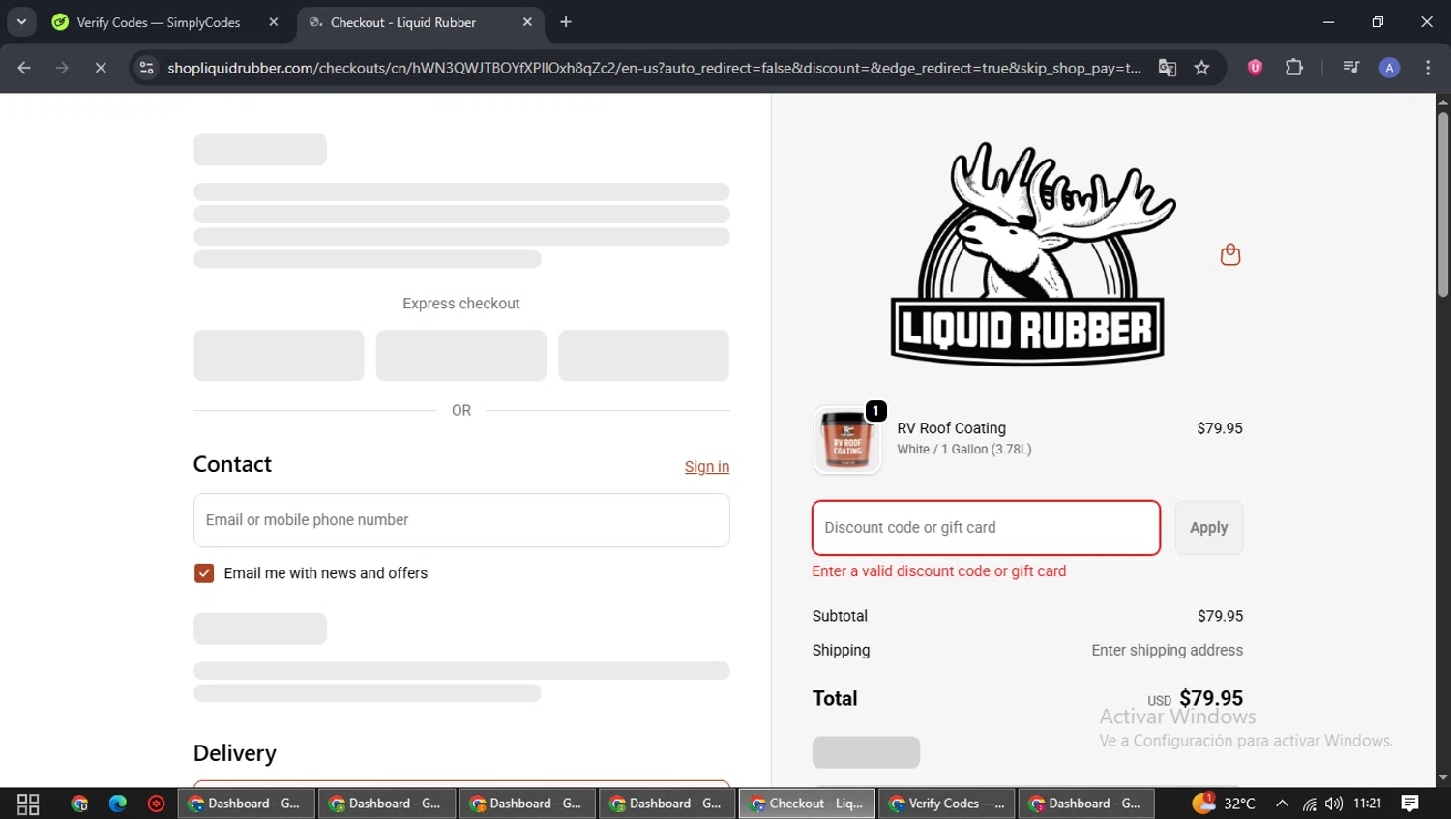Close the Checkout - Liquid Rubber tab
The width and height of the screenshot is (1451, 819).
coord(527,22)
